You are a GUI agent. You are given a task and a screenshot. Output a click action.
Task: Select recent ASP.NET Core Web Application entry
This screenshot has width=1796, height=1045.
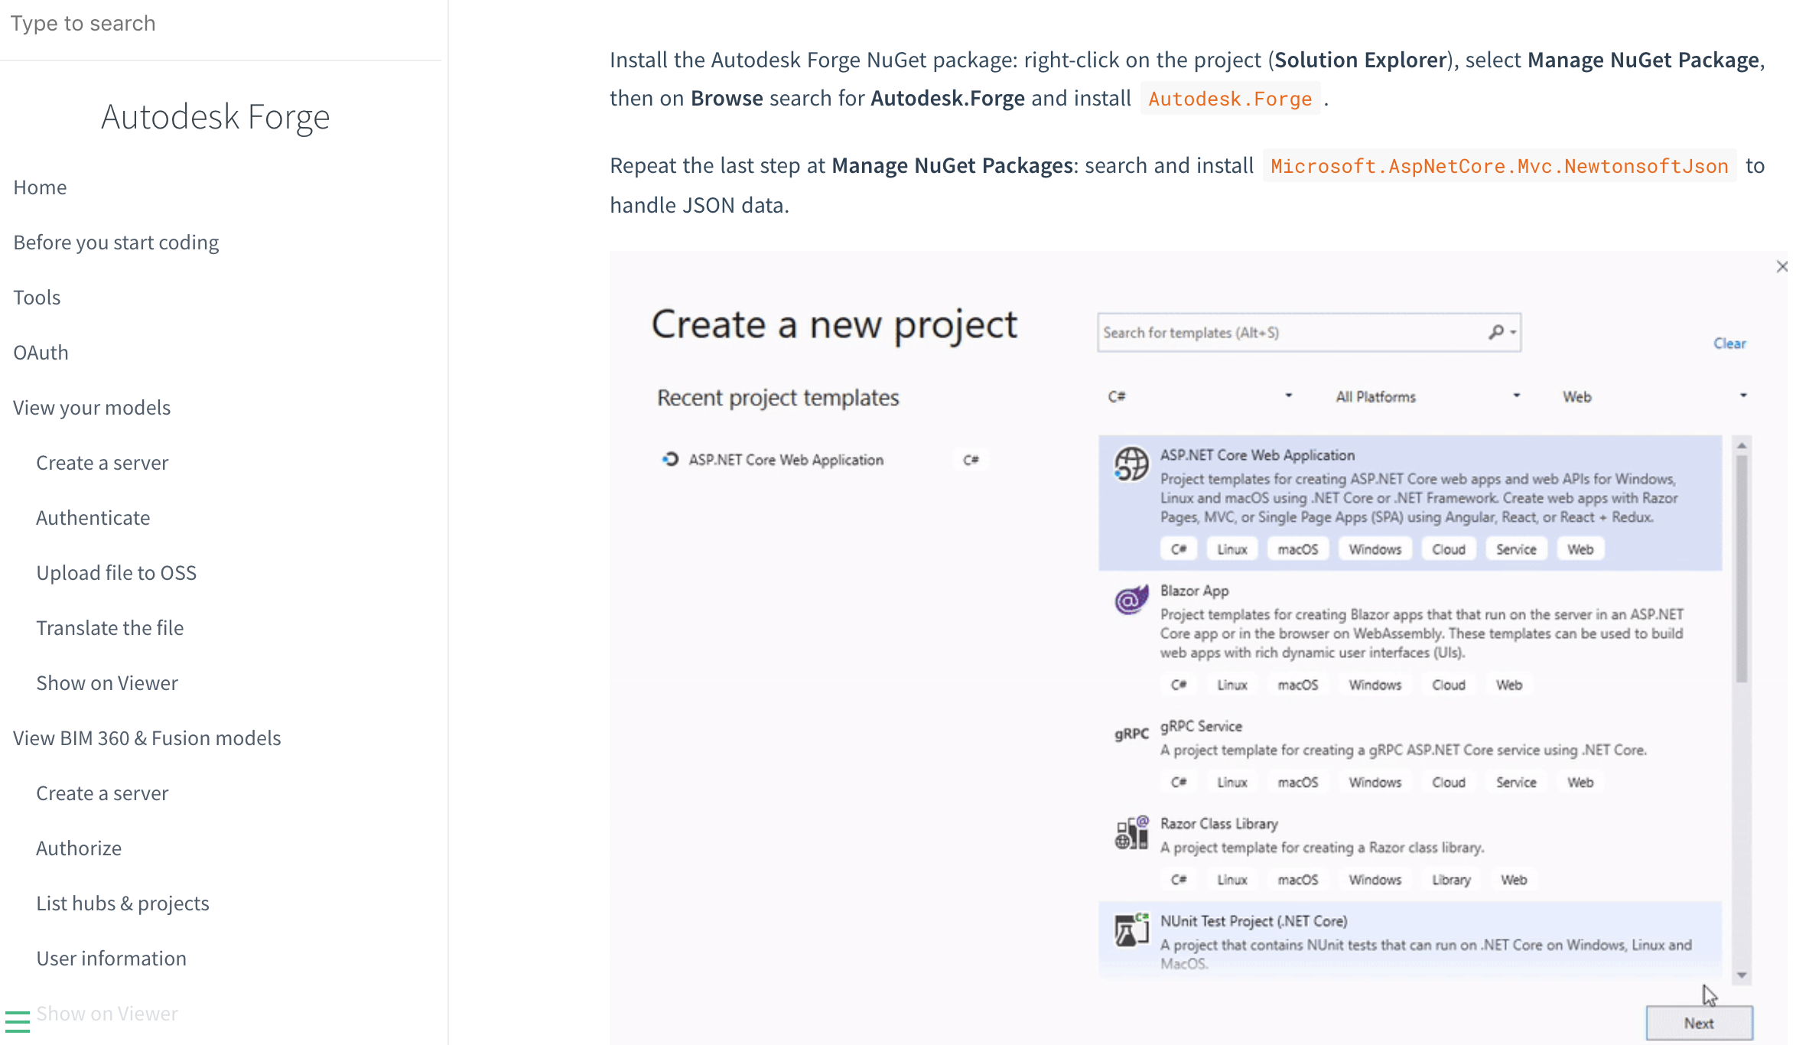(824, 459)
